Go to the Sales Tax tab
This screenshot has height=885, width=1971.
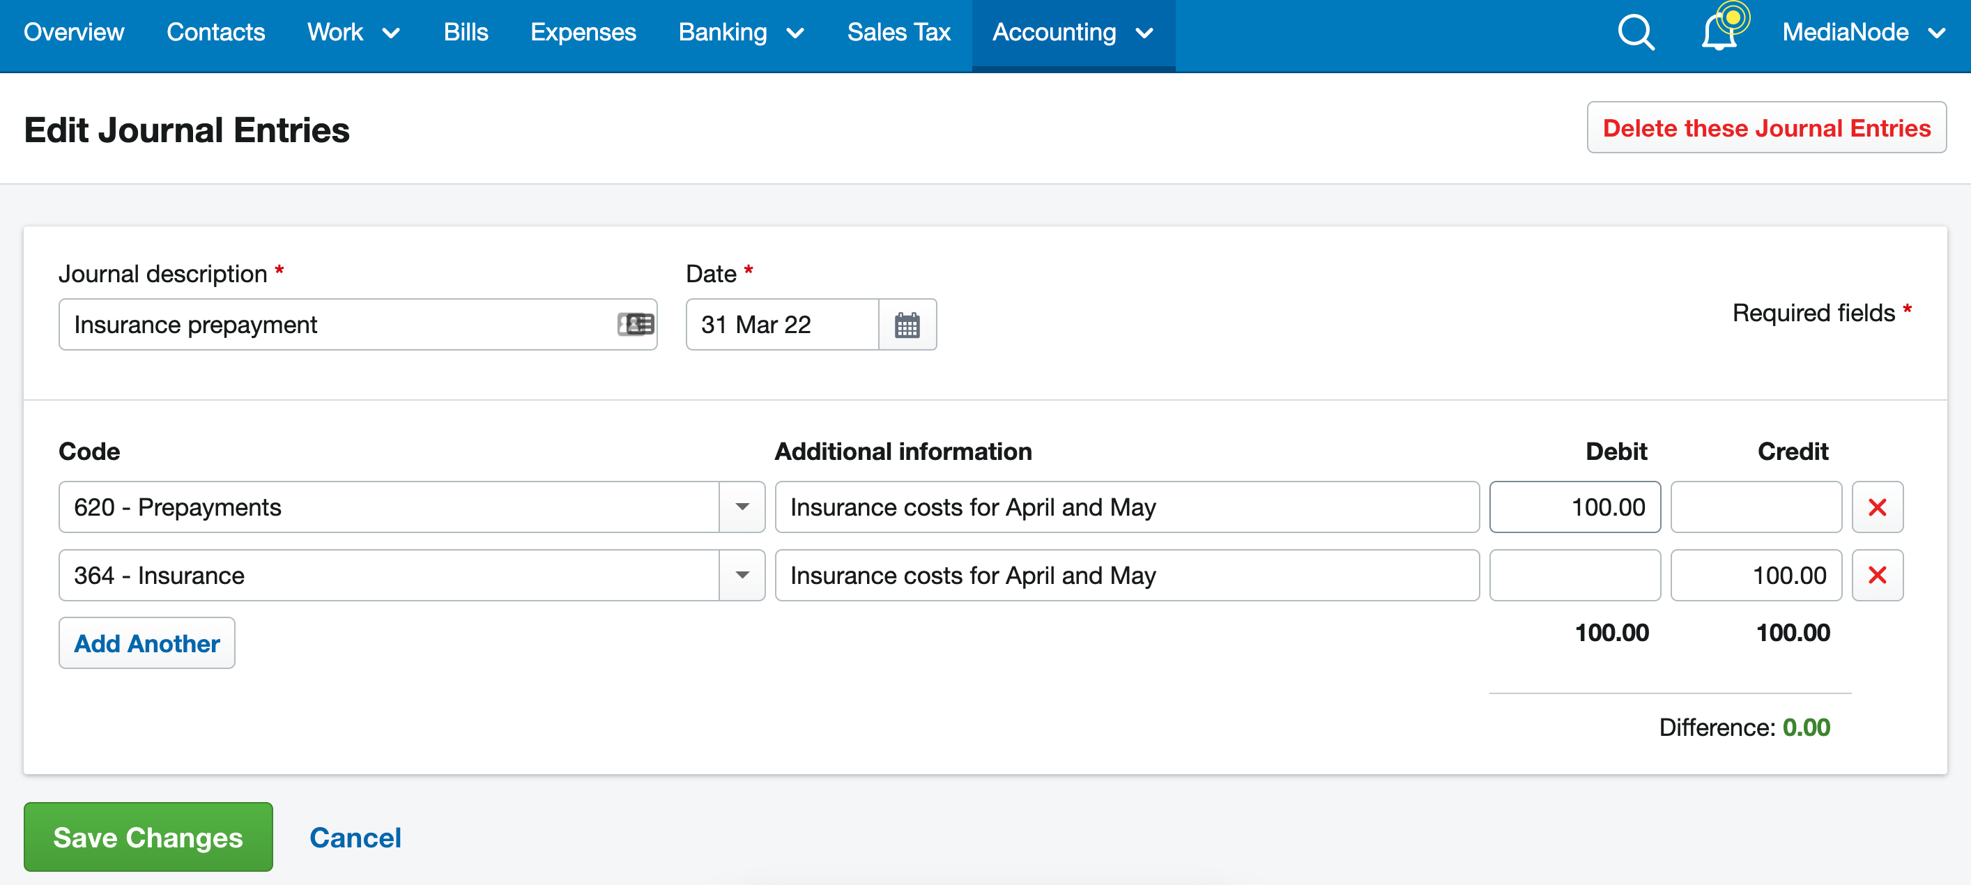(x=898, y=32)
